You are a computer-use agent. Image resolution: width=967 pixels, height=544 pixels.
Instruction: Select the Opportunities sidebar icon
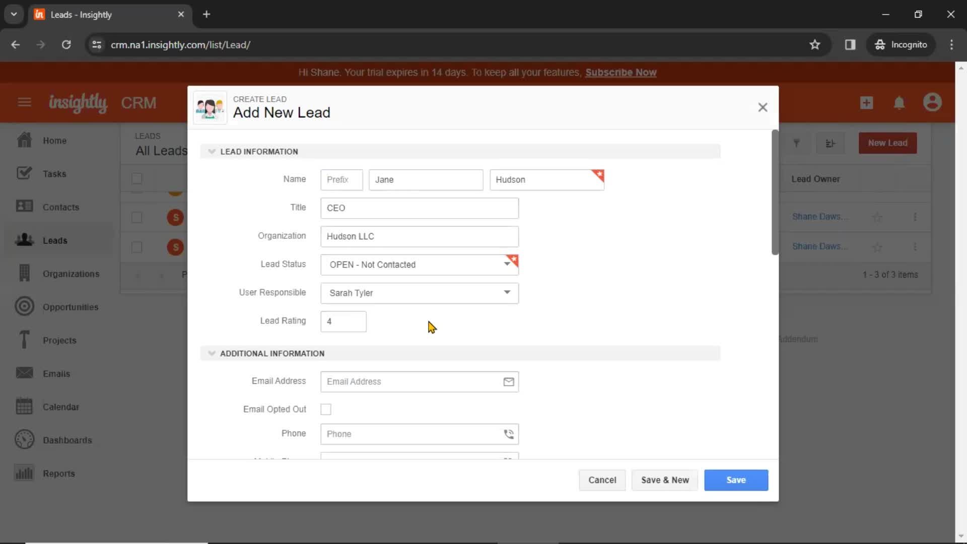[x=24, y=306]
